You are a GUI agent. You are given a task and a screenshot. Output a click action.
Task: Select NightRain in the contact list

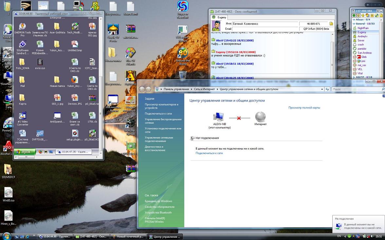363,28
